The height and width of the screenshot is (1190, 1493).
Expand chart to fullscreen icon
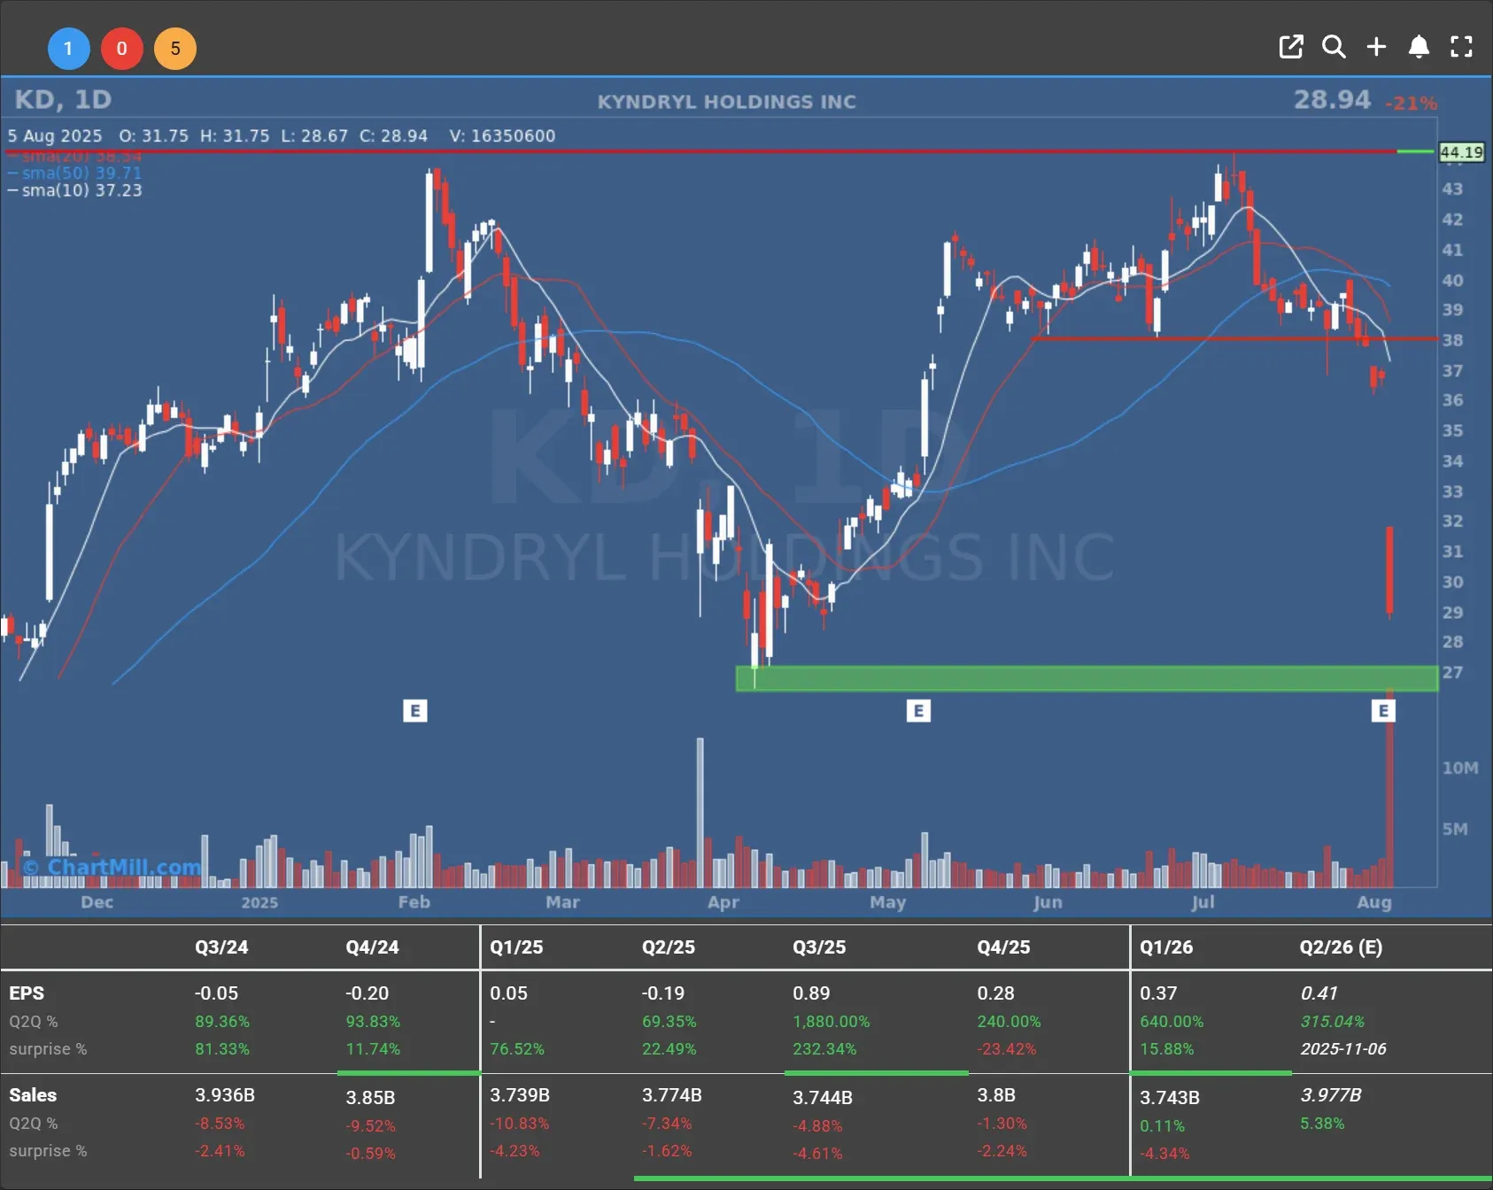click(1461, 47)
